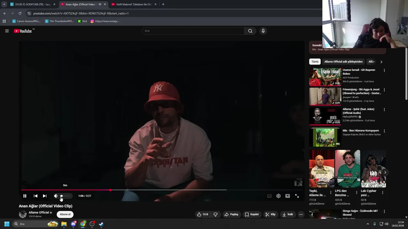Open options for Allame - Şehir video
Viewport: 408px width, 229px height.
pos(384,109)
